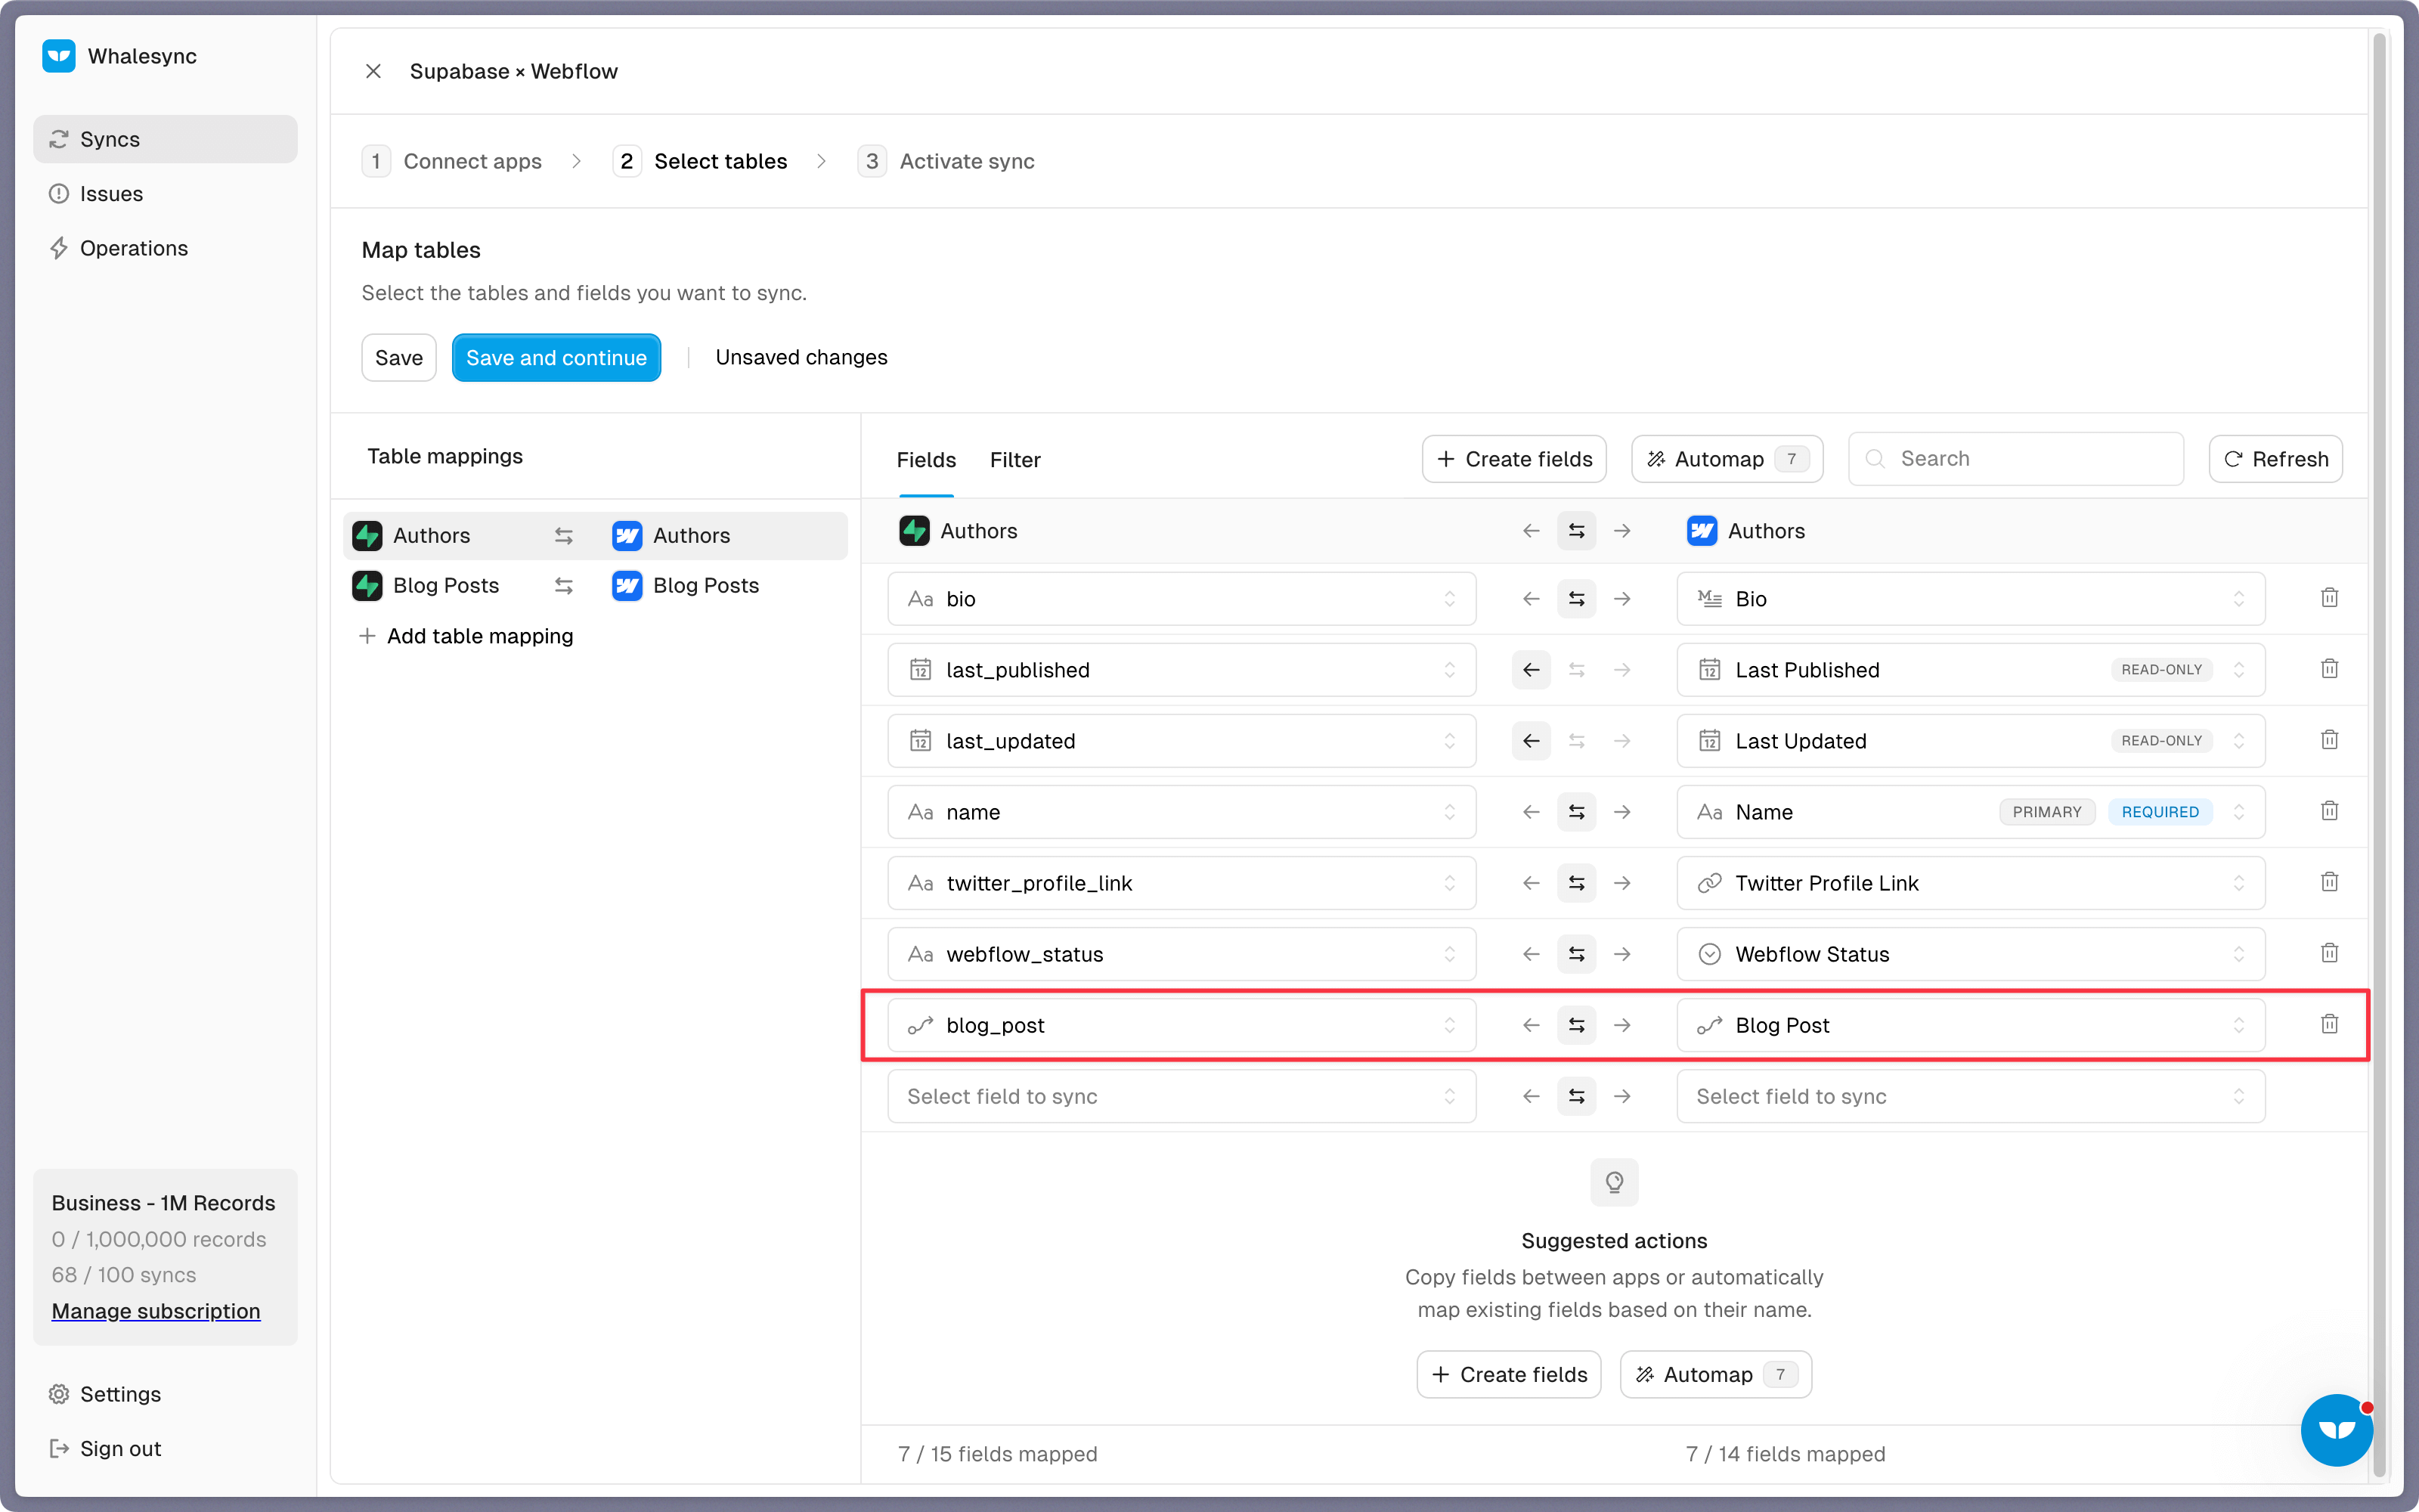Set all Authors fields to two-way sync in header
The width and height of the screenshot is (2419, 1512).
point(1576,531)
